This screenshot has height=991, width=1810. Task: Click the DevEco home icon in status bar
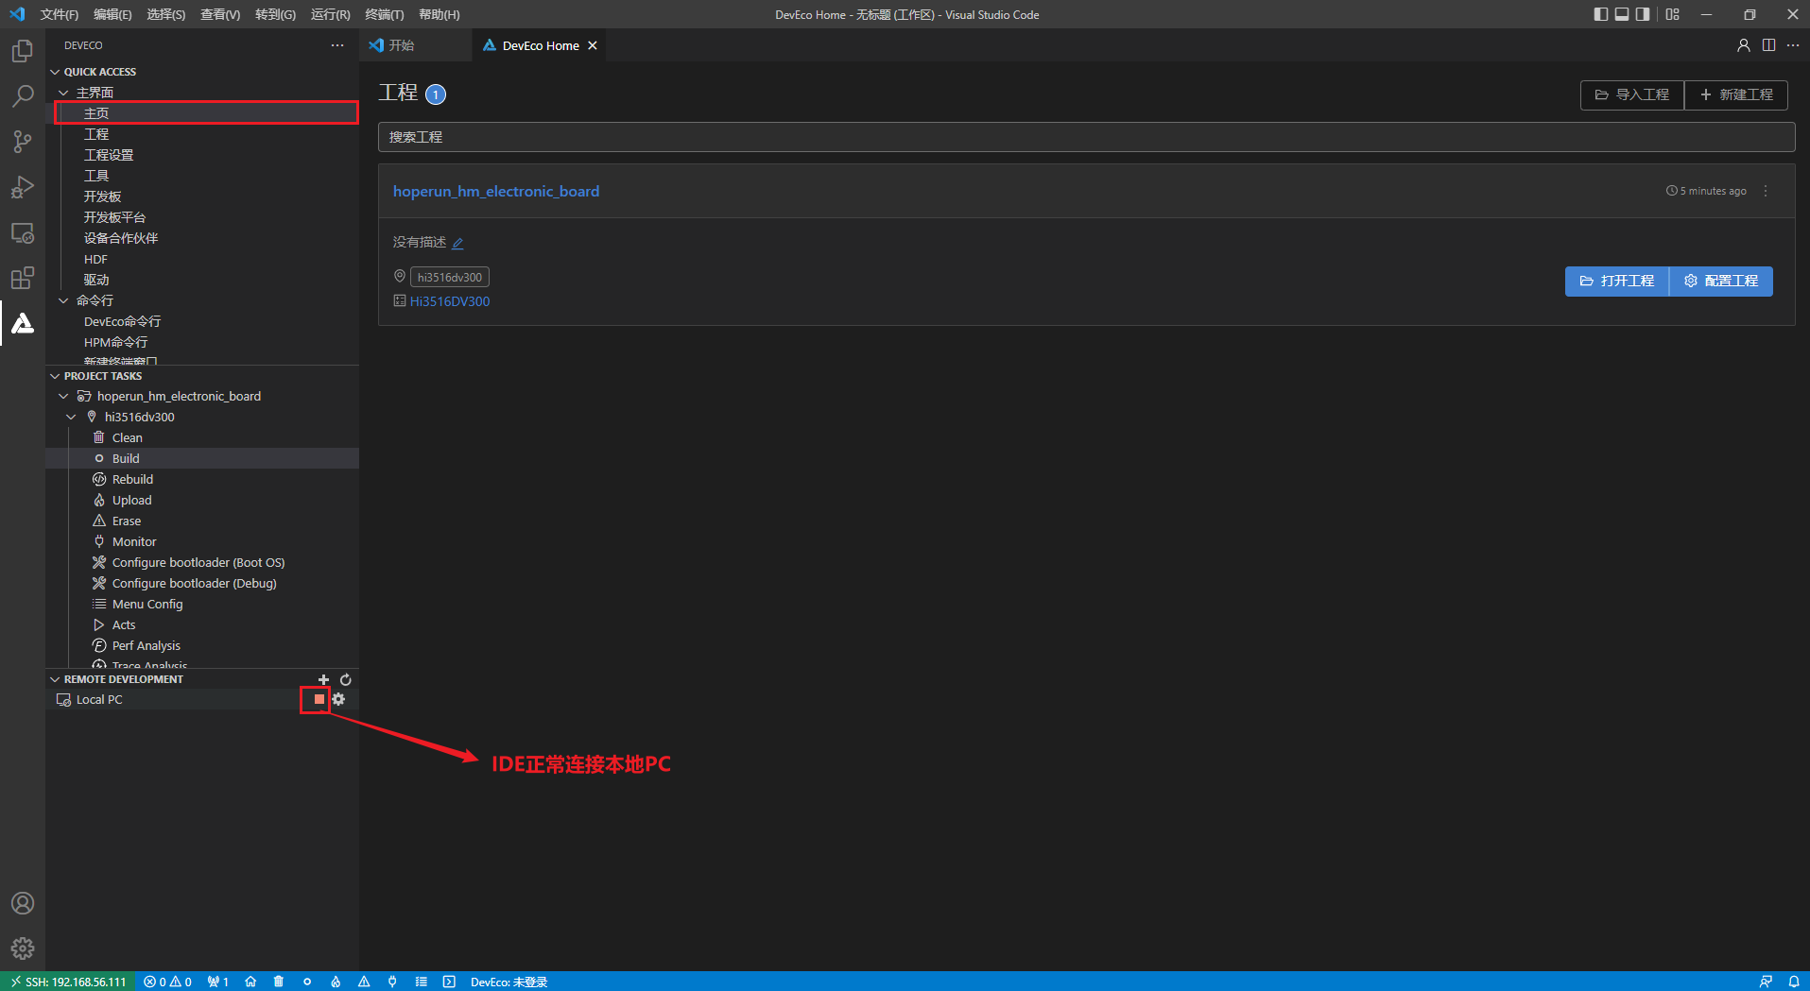[250, 982]
